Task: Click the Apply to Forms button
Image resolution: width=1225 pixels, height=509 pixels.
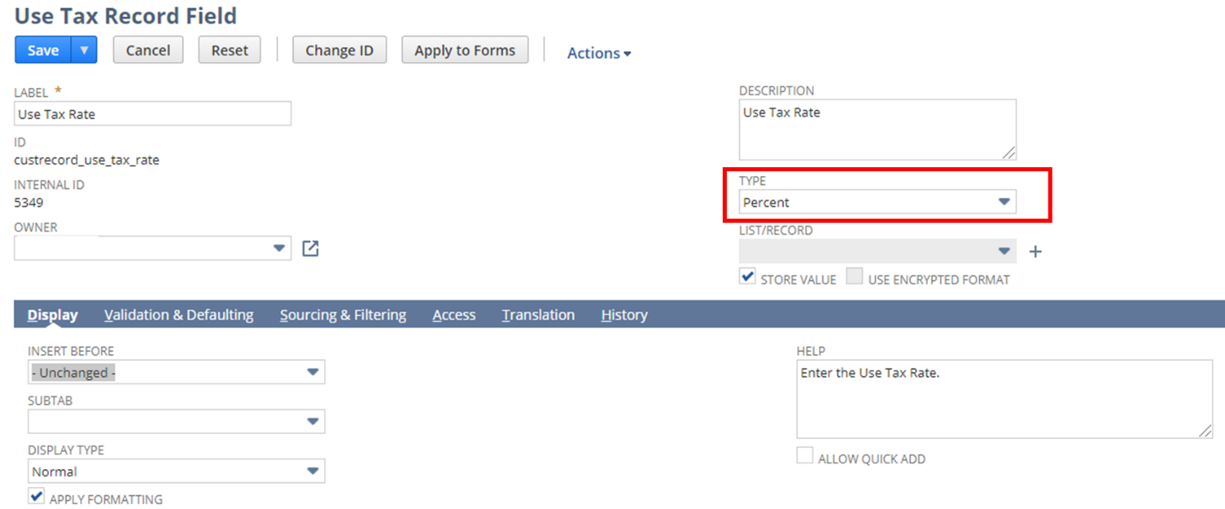Action: click(x=465, y=50)
